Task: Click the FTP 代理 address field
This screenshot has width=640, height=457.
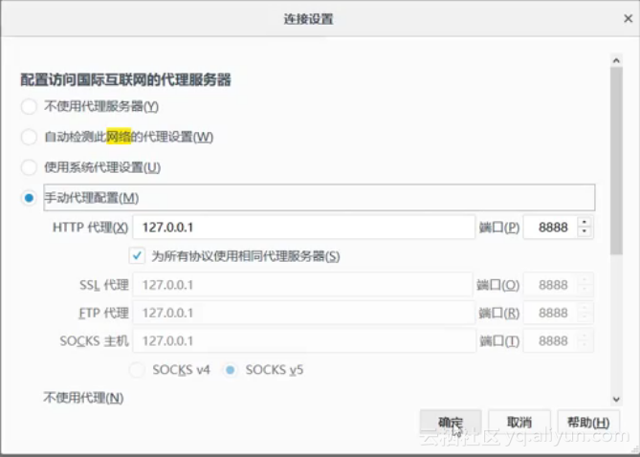Action: point(303,313)
